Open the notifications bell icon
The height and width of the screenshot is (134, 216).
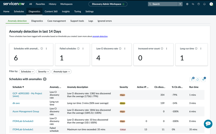204,4
